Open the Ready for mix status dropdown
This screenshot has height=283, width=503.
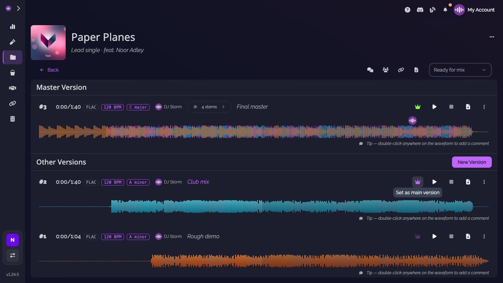tap(460, 70)
